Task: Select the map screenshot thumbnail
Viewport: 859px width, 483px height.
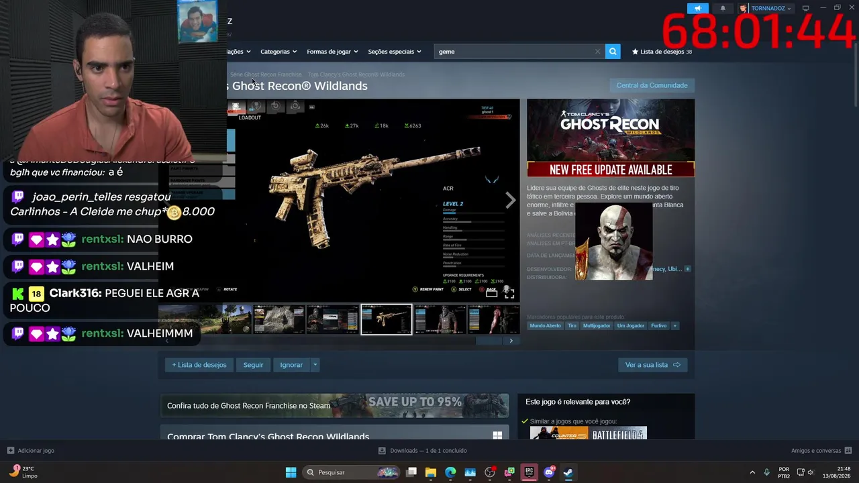Action: point(279,319)
